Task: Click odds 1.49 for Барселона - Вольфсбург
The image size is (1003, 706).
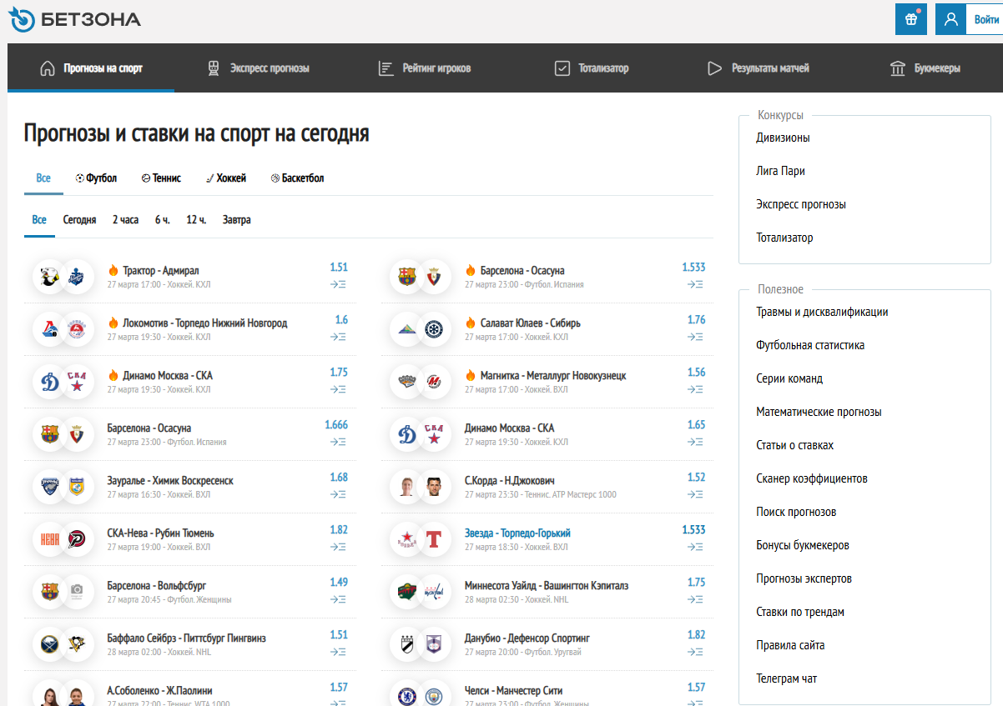Action: click(339, 583)
